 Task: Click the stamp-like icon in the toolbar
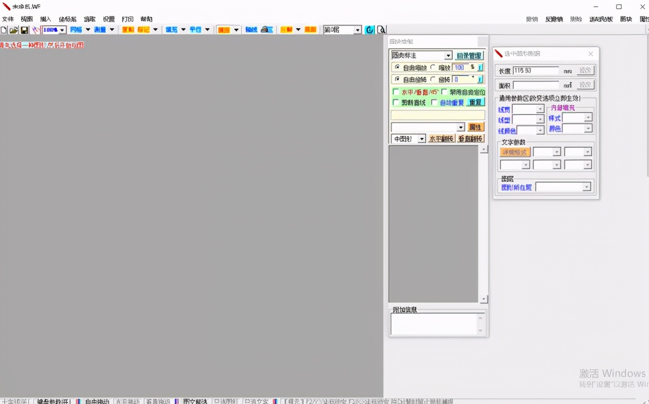point(266,30)
